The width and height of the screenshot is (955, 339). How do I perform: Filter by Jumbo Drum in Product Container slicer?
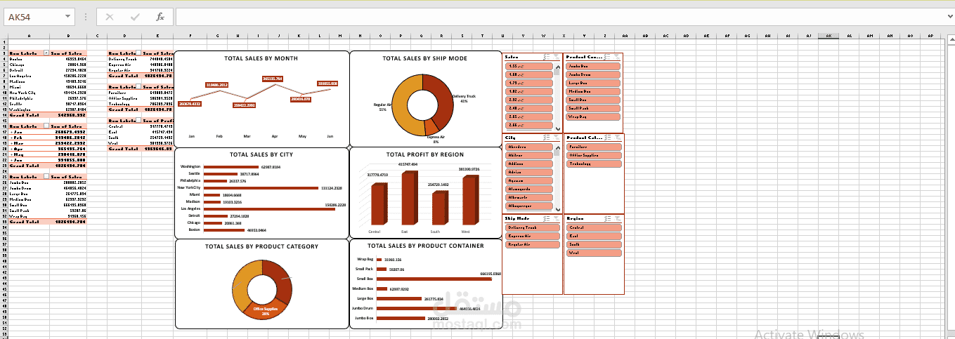click(593, 74)
